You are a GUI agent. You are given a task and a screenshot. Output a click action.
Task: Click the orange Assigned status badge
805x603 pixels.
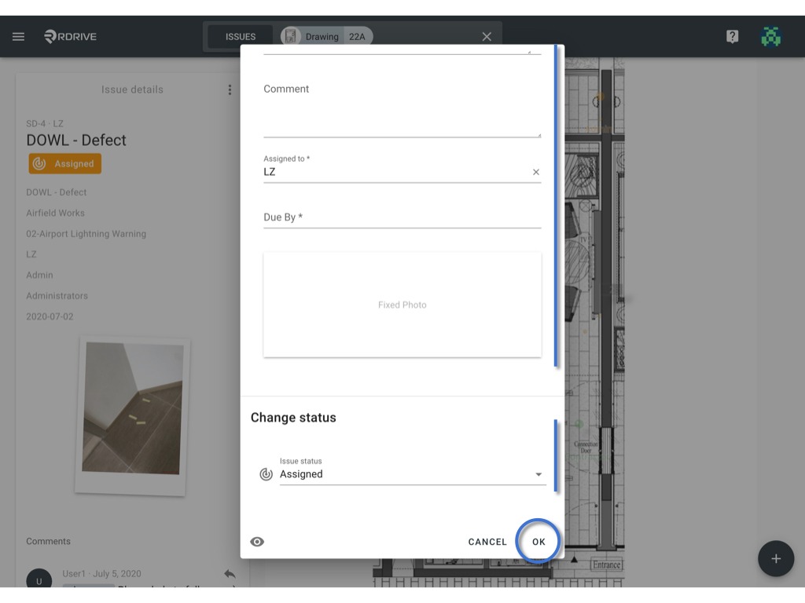[64, 163]
